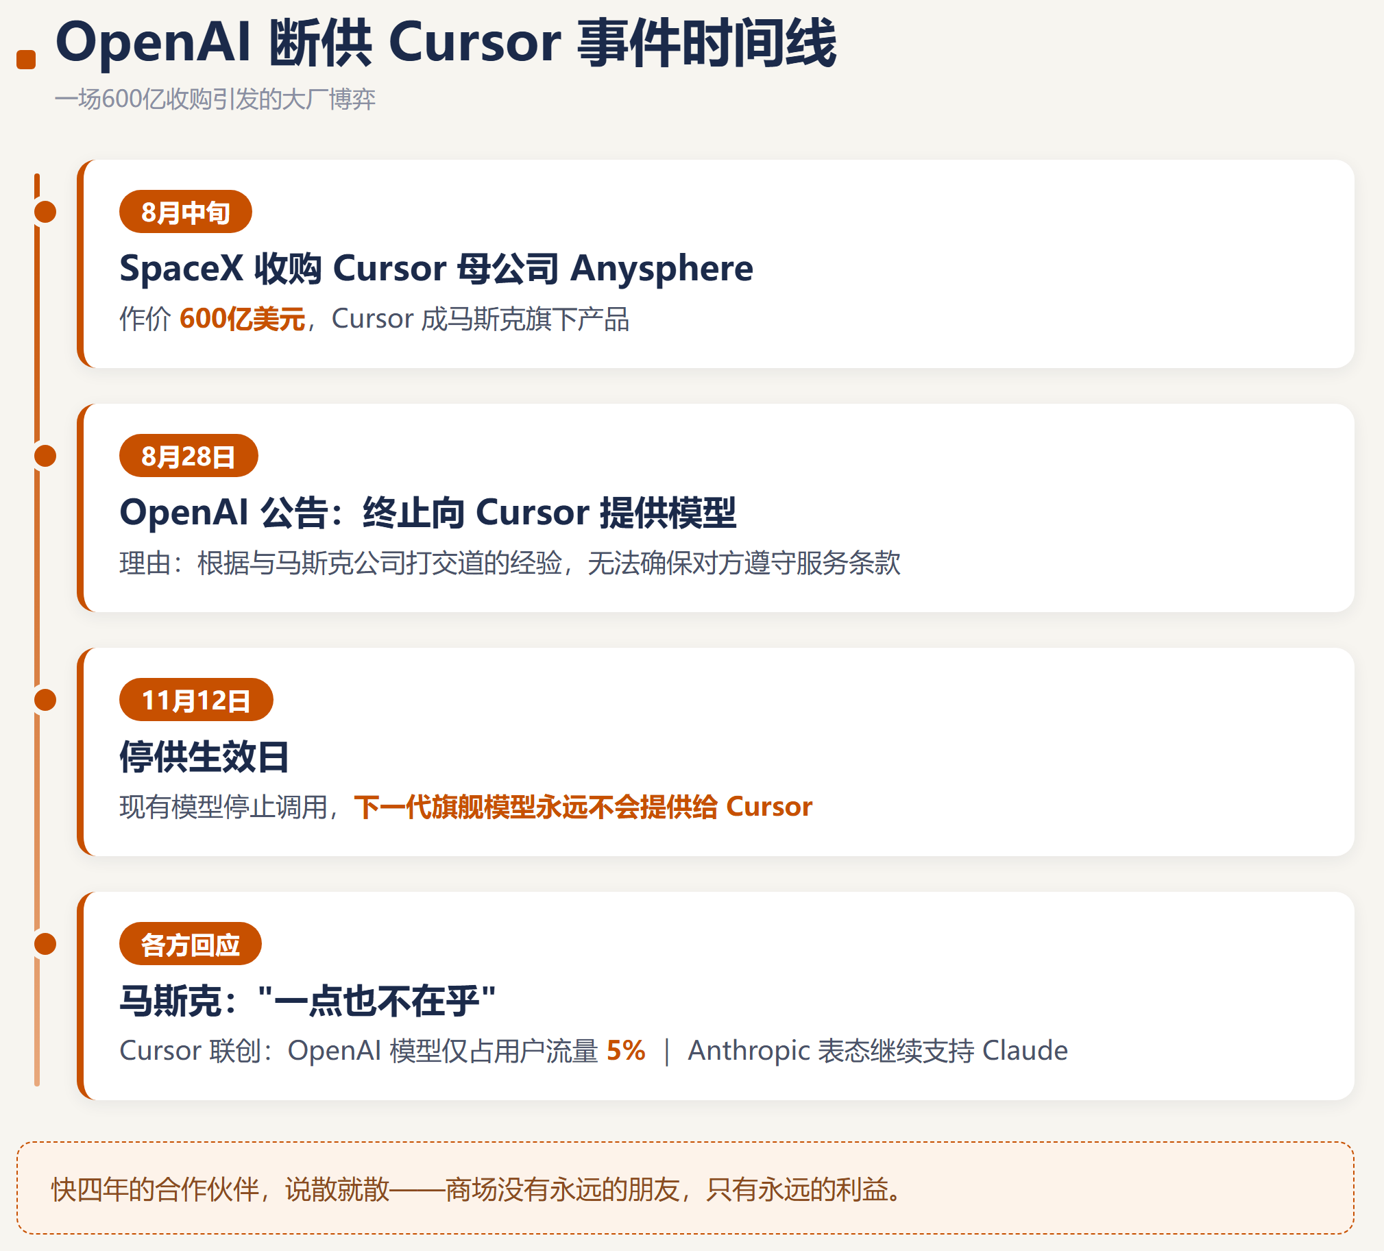1384x1251 pixels.
Task: Click the title "OpenAI 断供 Cursor 事件时间线"
Action: (446, 42)
